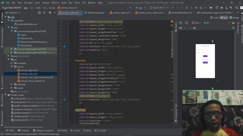Click the Sync Project with Gradle icon

click(222, 8)
